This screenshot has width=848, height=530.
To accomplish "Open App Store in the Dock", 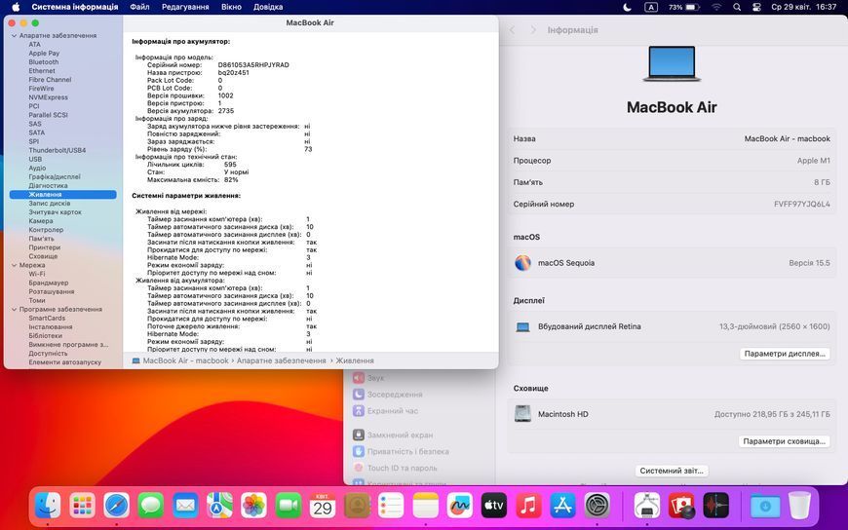I will coord(563,507).
